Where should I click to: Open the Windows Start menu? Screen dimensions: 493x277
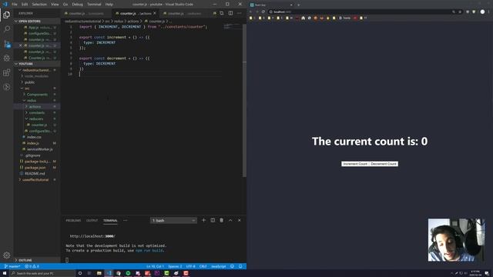pos(5,273)
